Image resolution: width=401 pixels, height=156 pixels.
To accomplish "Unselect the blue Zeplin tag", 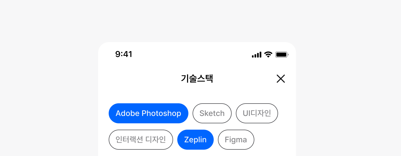I will [x=195, y=140].
